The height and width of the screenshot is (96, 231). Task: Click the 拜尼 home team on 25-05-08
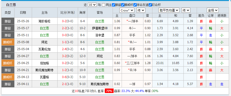45,42
